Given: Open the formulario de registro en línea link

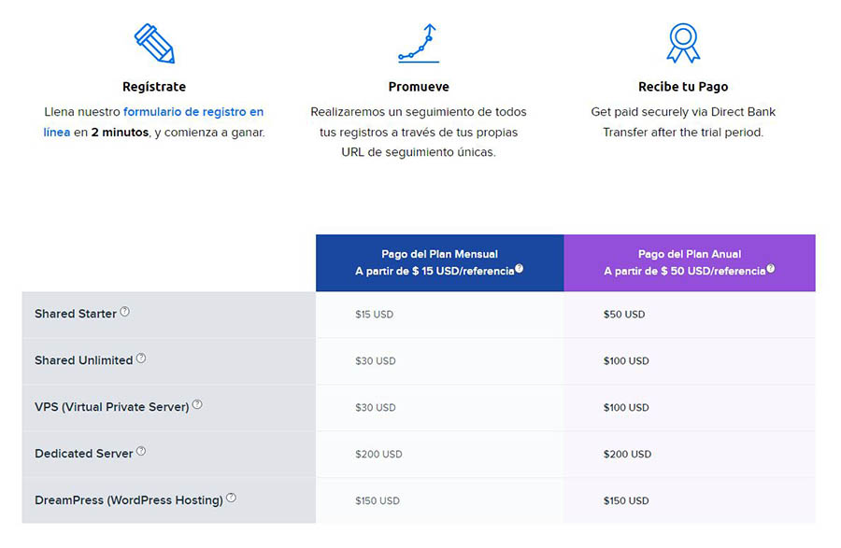Looking at the screenshot, I should click(192, 112).
